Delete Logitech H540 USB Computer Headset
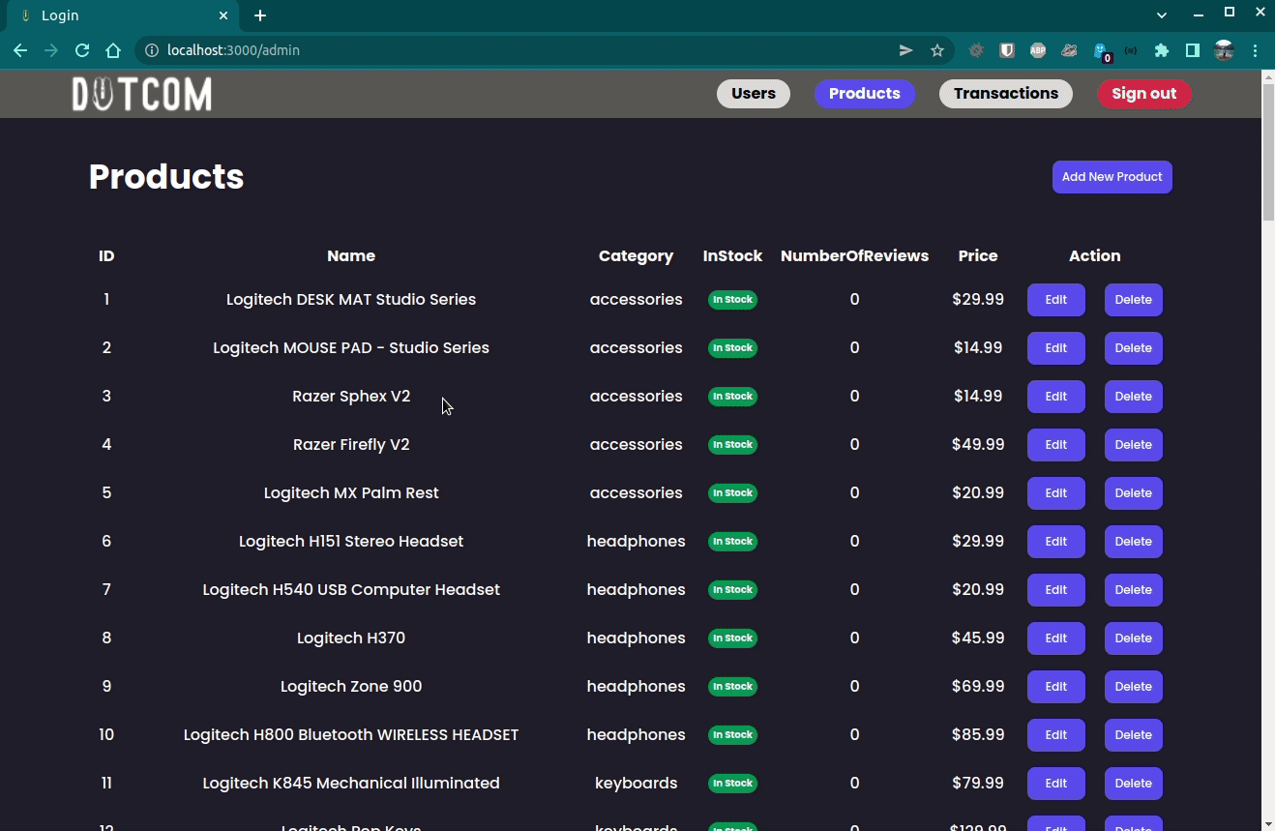Screen dimensions: 1275x831 tap(1134, 590)
